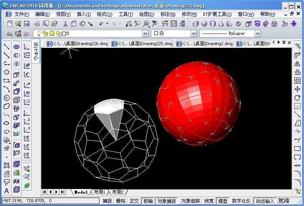
Task: Click the Copy icon in toolbar
Action: (x=74, y=24)
